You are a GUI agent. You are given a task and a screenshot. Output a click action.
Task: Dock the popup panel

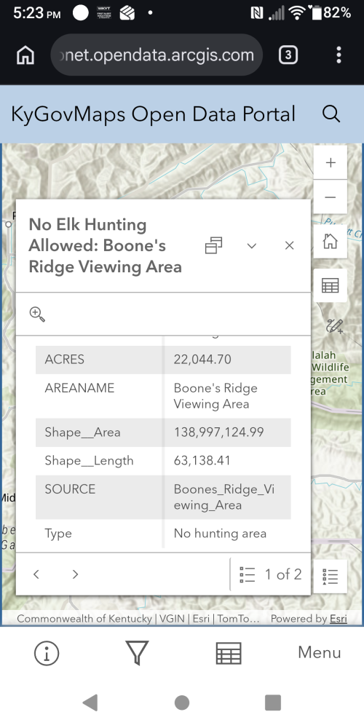(x=213, y=245)
